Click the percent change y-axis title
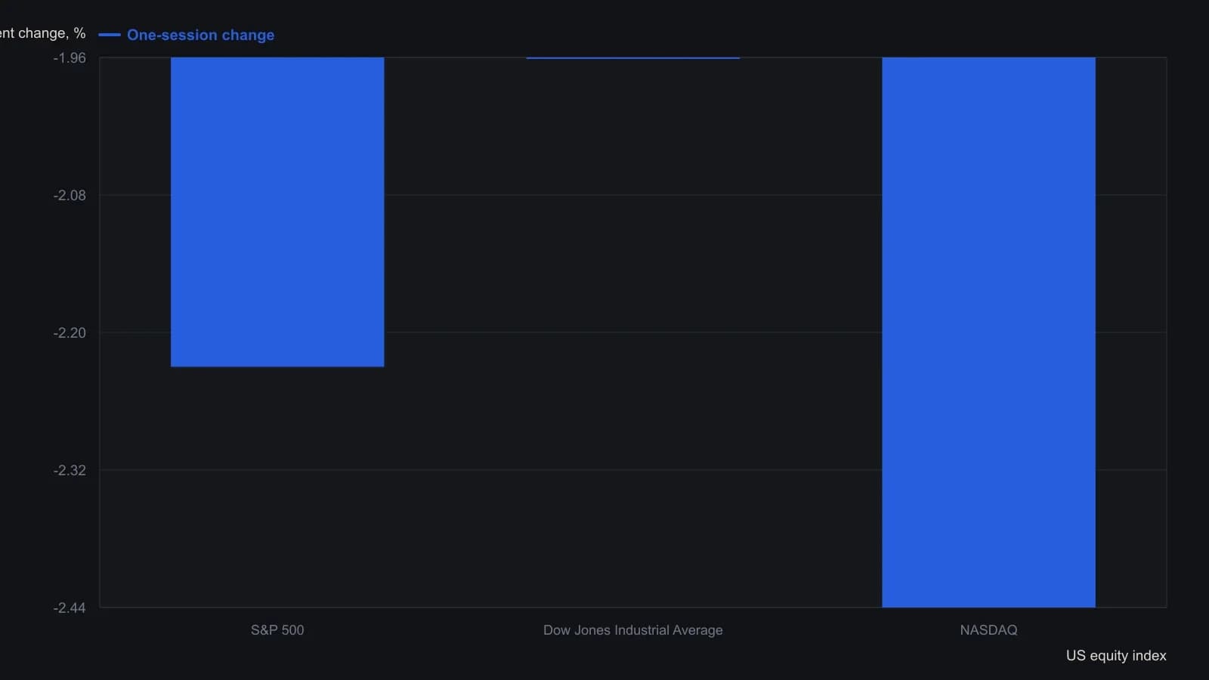This screenshot has width=1209, height=680. [x=43, y=33]
